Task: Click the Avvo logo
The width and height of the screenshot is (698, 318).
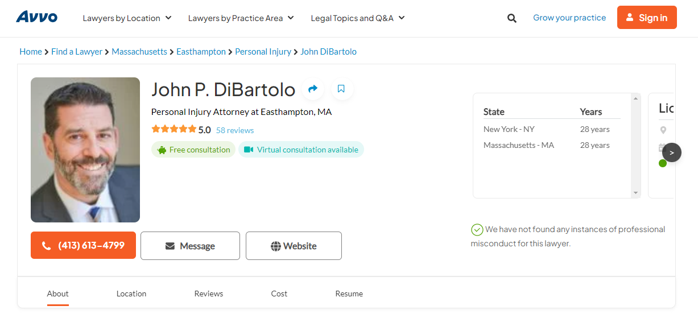Action: (x=37, y=17)
